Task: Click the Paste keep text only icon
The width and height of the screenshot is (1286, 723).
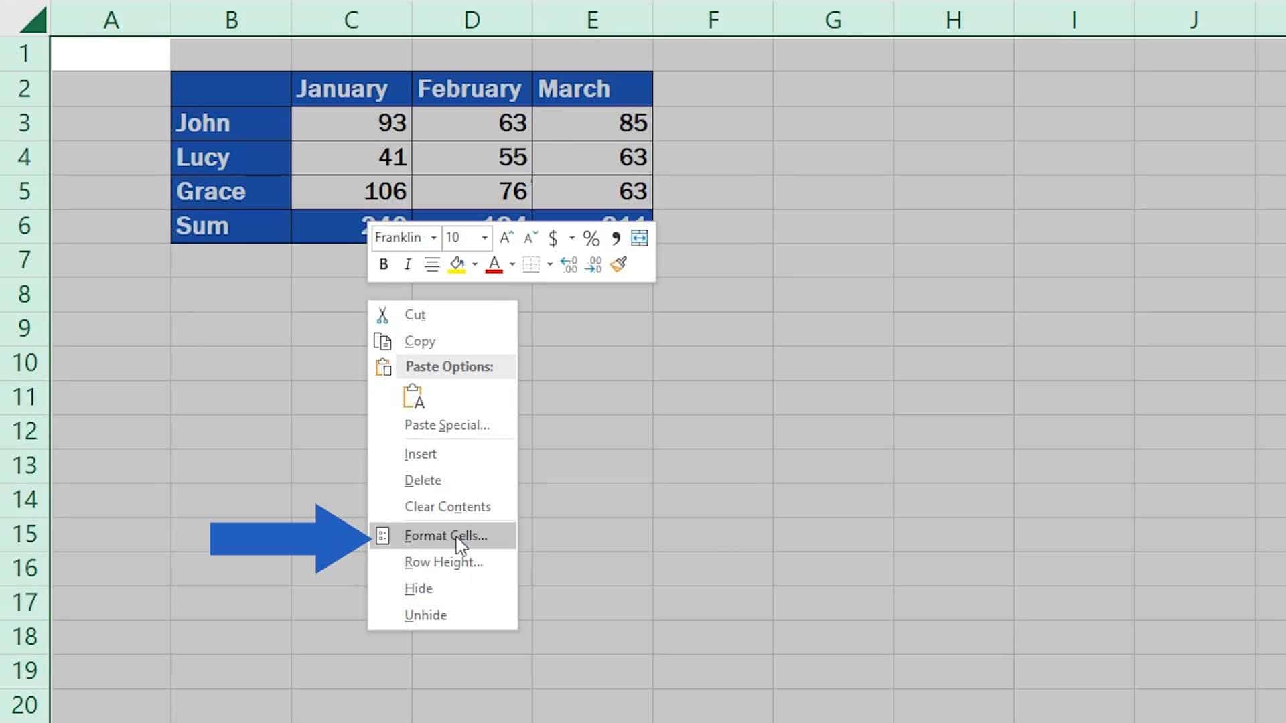Action: coord(414,396)
